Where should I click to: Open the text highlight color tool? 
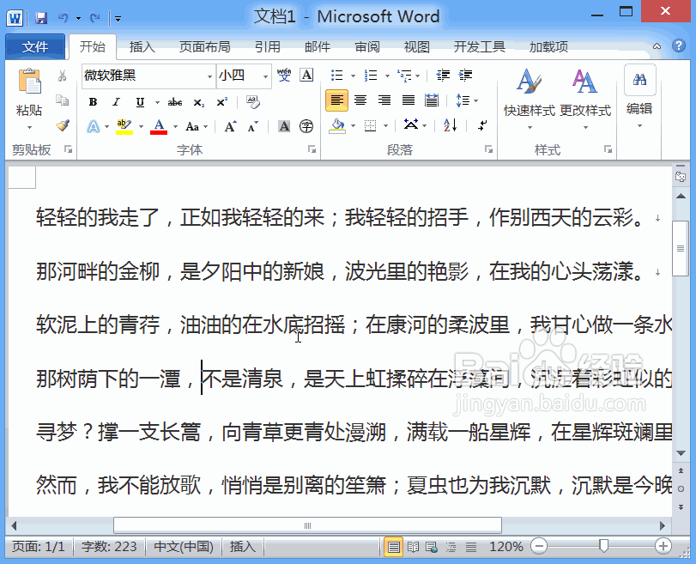pyautogui.click(x=123, y=125)
